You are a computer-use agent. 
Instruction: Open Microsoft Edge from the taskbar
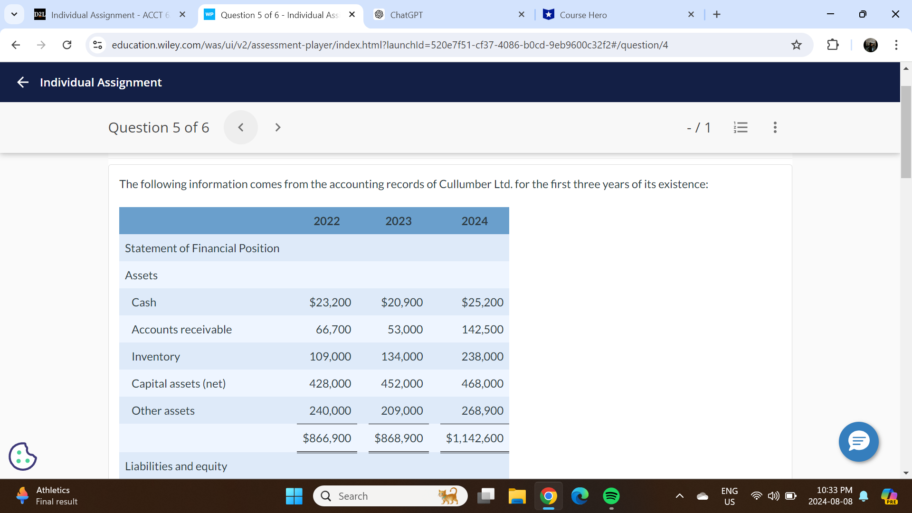click(x=580, y=495)
